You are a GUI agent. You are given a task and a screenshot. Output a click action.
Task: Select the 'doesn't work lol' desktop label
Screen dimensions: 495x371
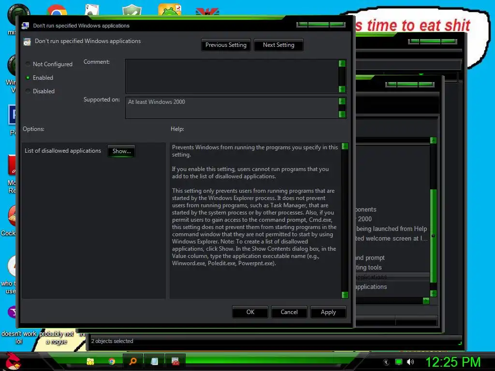[19, 337]
